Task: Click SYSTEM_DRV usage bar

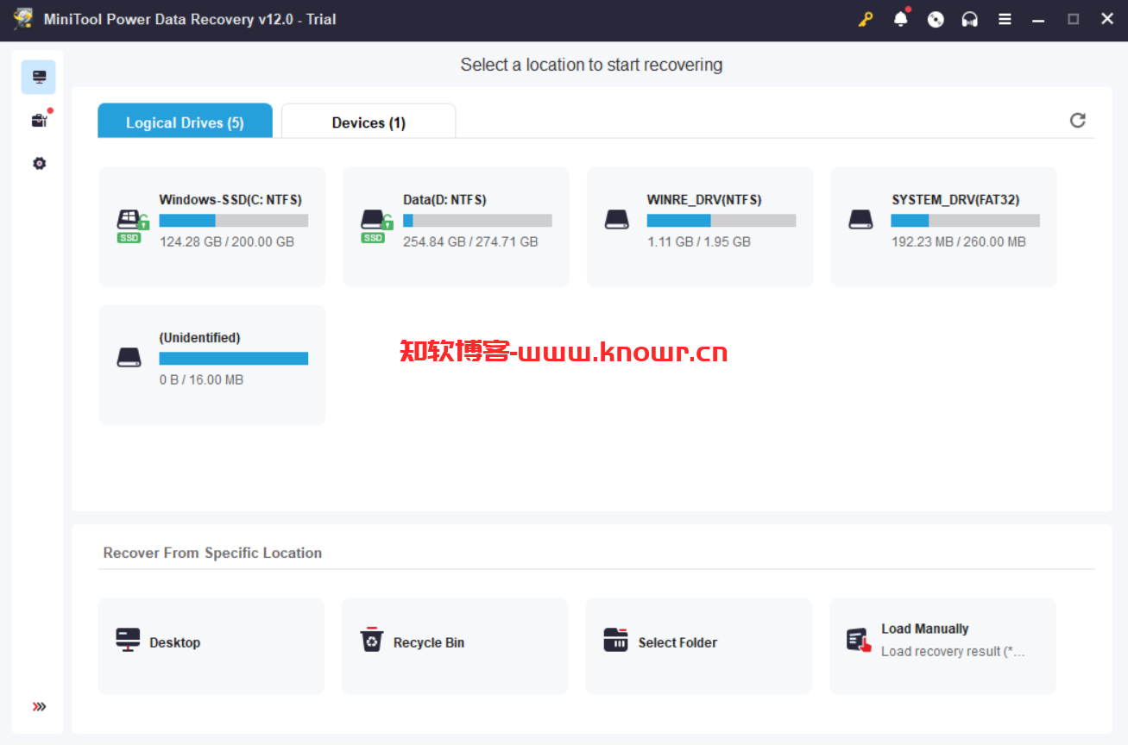Action: coord(966,221)
